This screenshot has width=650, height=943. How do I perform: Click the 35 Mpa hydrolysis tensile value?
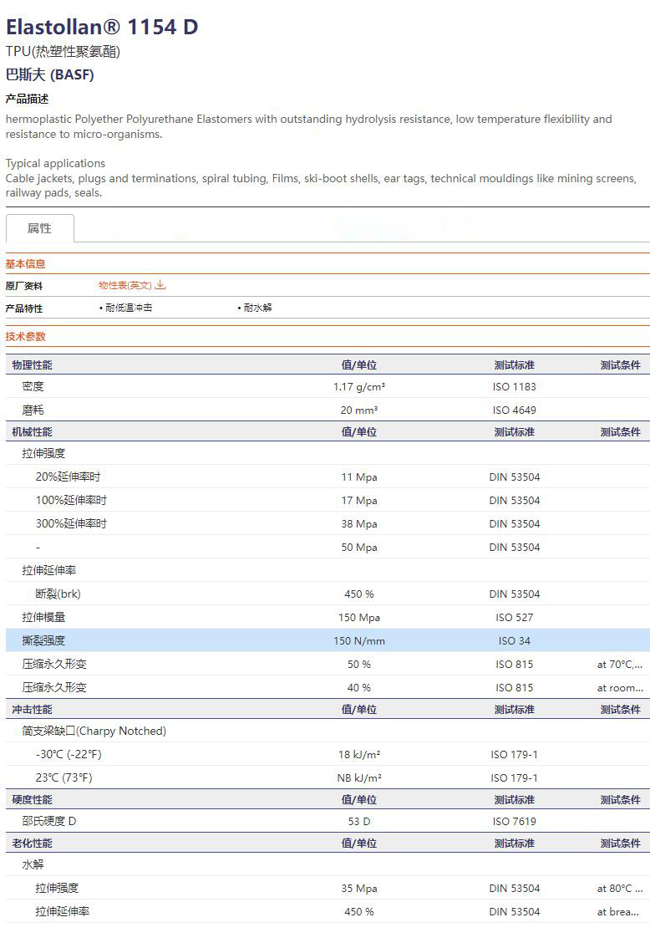click(x=359, y=889)
